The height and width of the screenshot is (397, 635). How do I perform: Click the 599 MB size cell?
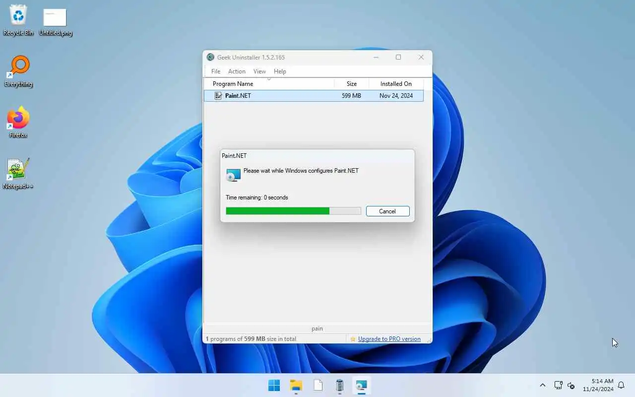point(351,96)
